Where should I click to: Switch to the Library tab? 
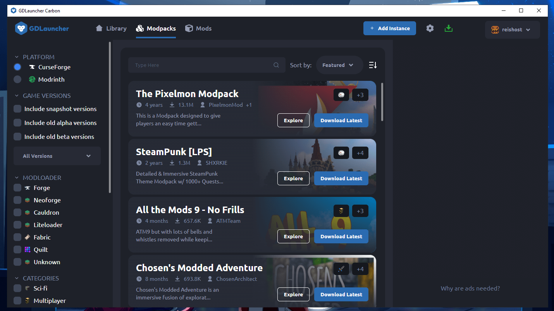(111, 28)
